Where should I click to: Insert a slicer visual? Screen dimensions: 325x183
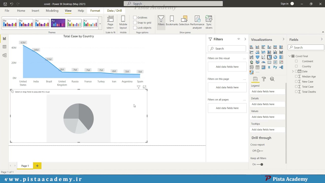coord(252,67)
